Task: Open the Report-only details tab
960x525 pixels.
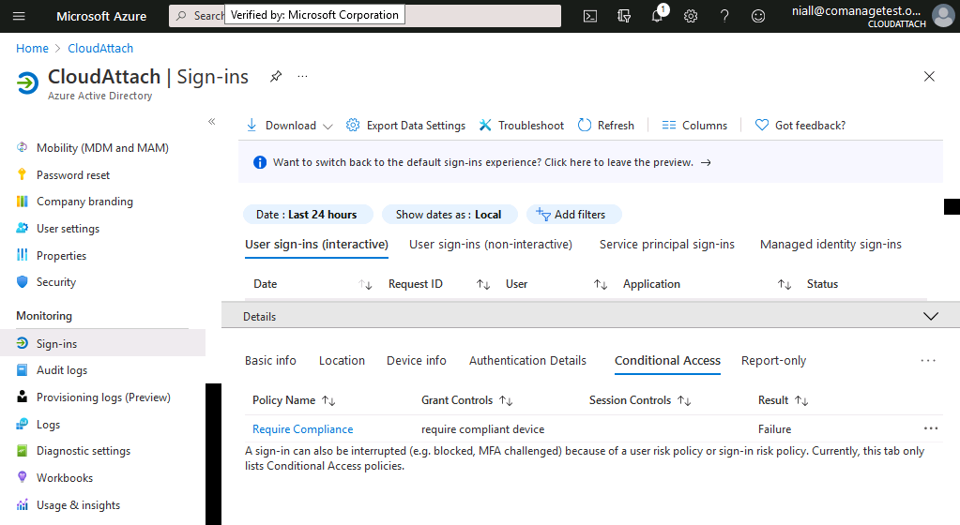Action: click(773, 361)
